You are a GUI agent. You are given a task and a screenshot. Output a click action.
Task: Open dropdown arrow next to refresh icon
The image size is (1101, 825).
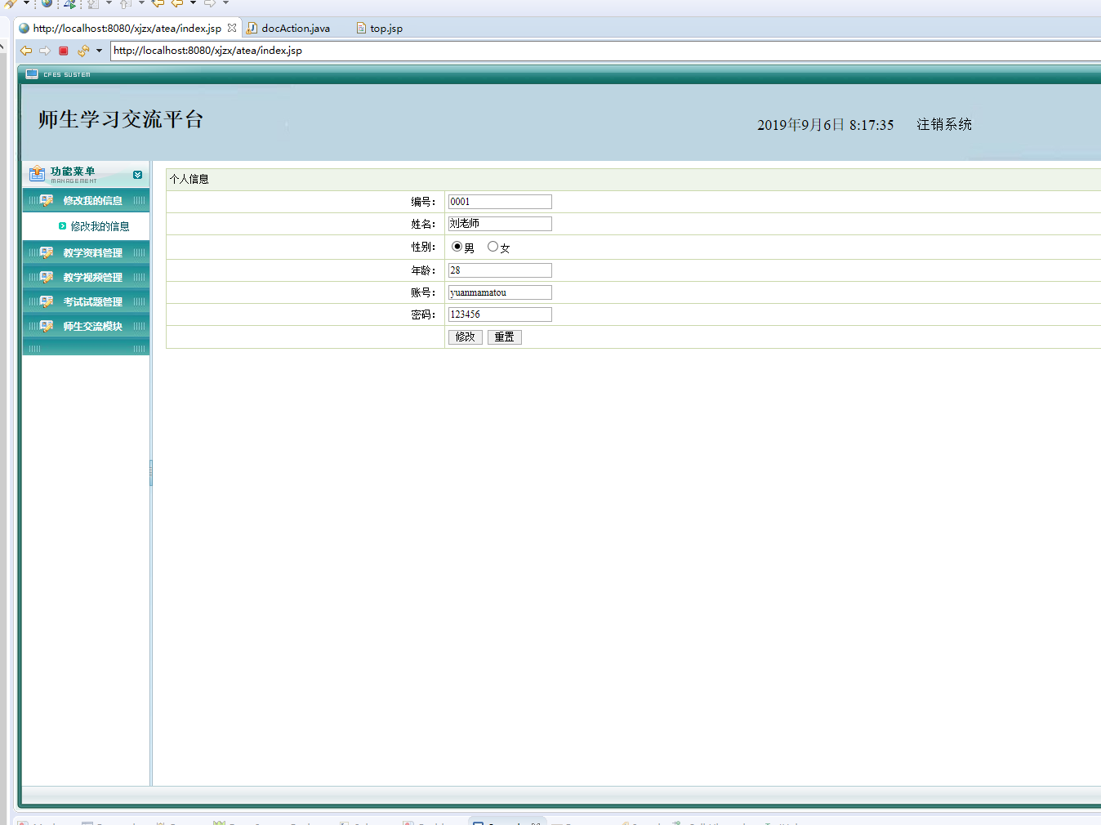(x=99, y=51)
